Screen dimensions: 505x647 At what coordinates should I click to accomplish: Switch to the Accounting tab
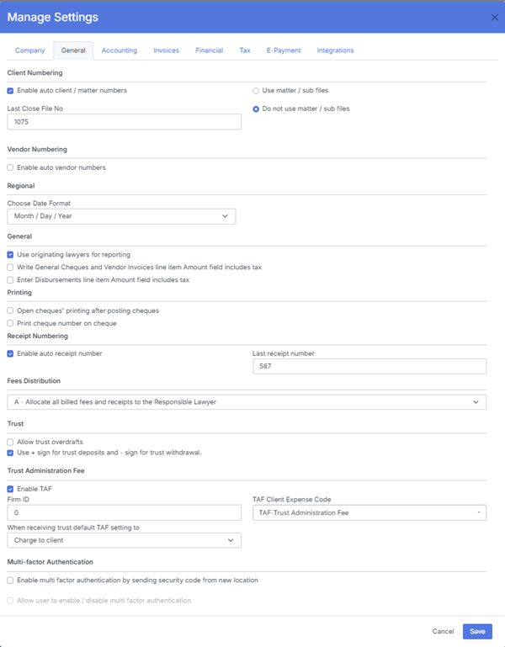[x=120, y=50]
